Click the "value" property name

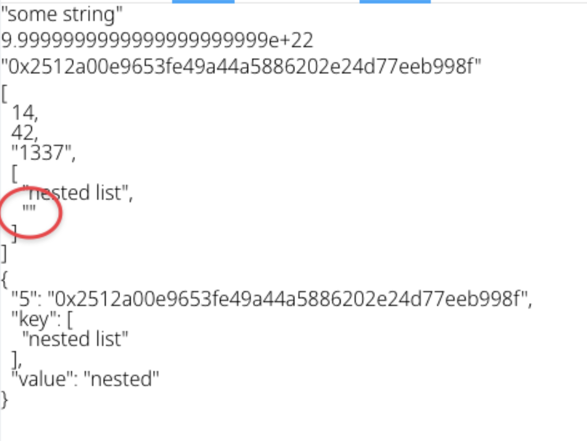pos(42,379)
